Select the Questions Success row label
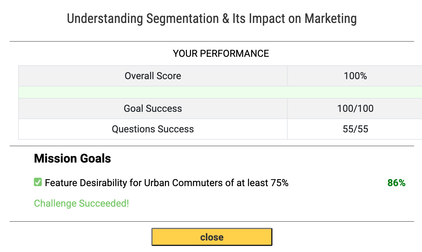Image resolution: width=422 pixels, height=252 pixels. (153, 129)
